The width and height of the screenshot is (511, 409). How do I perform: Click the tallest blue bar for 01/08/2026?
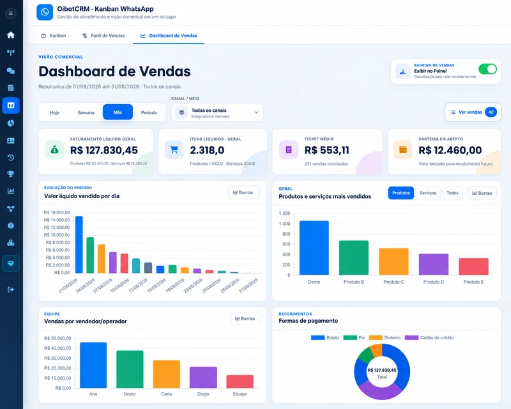(x=79, y=245)
